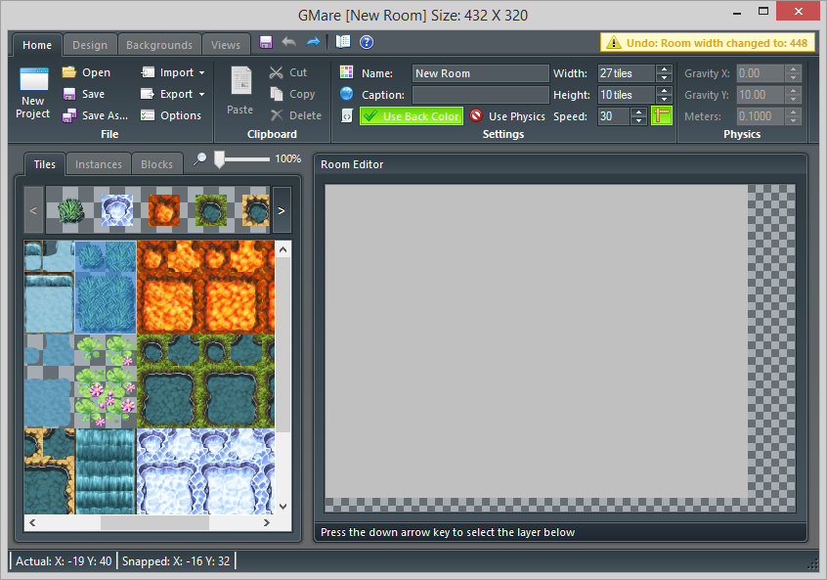Decrease Speed value with down arrow
This screenshot has width=827, height=580.
pos(638,120)
